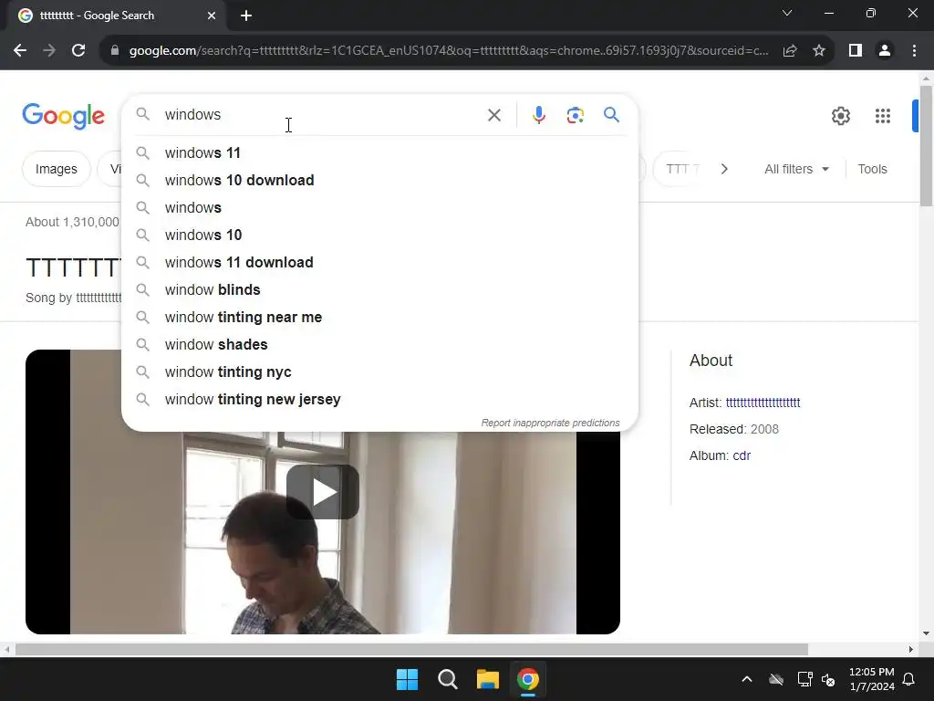The width and height of the screenshot is (934, 701).
Task: Show hidden system tray icons
Action: [747, 679]
